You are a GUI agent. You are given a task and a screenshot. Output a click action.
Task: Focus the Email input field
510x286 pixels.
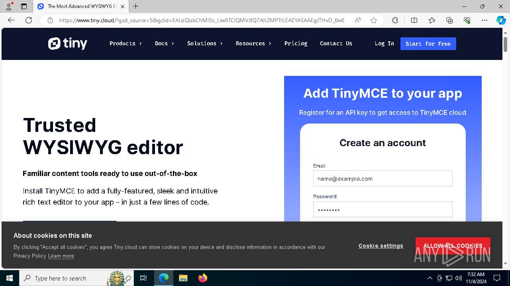coord(382,178)
